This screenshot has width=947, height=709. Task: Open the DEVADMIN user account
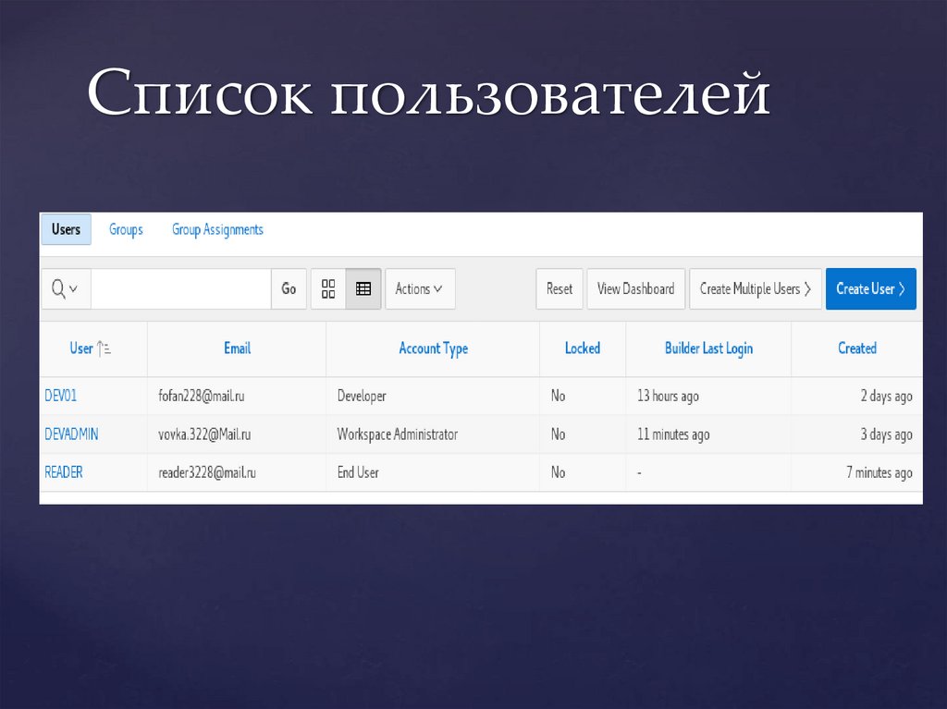click(72, 434)
